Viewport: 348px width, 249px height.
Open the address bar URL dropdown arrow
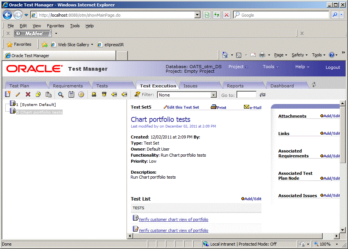(x=197, y=15)
